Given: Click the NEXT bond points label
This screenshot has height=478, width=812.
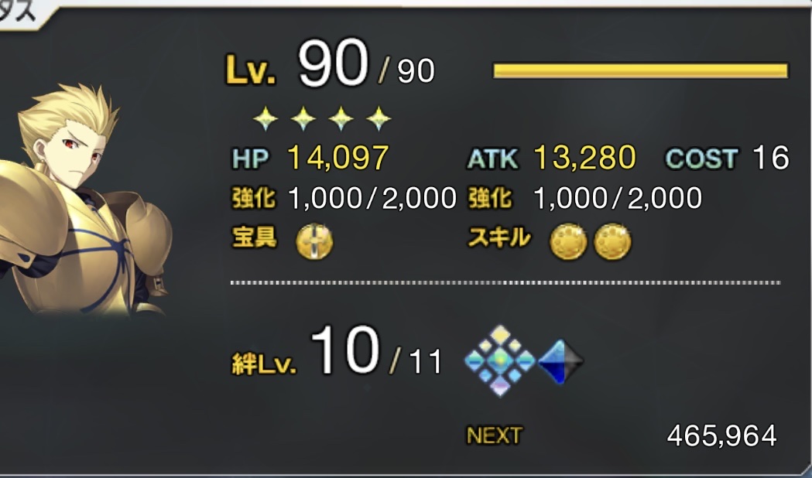Looking at the screenshot, I should (x=494, y=435).
